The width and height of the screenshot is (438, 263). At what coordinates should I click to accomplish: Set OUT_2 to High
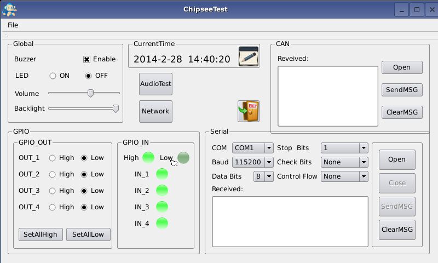(52, 174)
